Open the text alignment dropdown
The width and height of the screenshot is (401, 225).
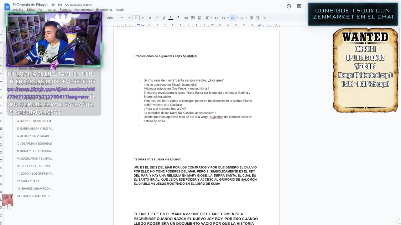point(209,18)
